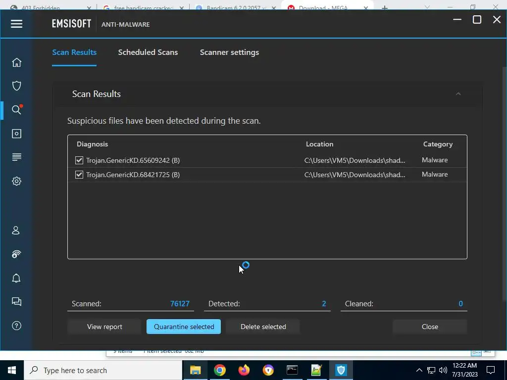Click location path of first detected Trojan
Image resolution: width=507 pixels, height=380 pixels.
point(355,160)
